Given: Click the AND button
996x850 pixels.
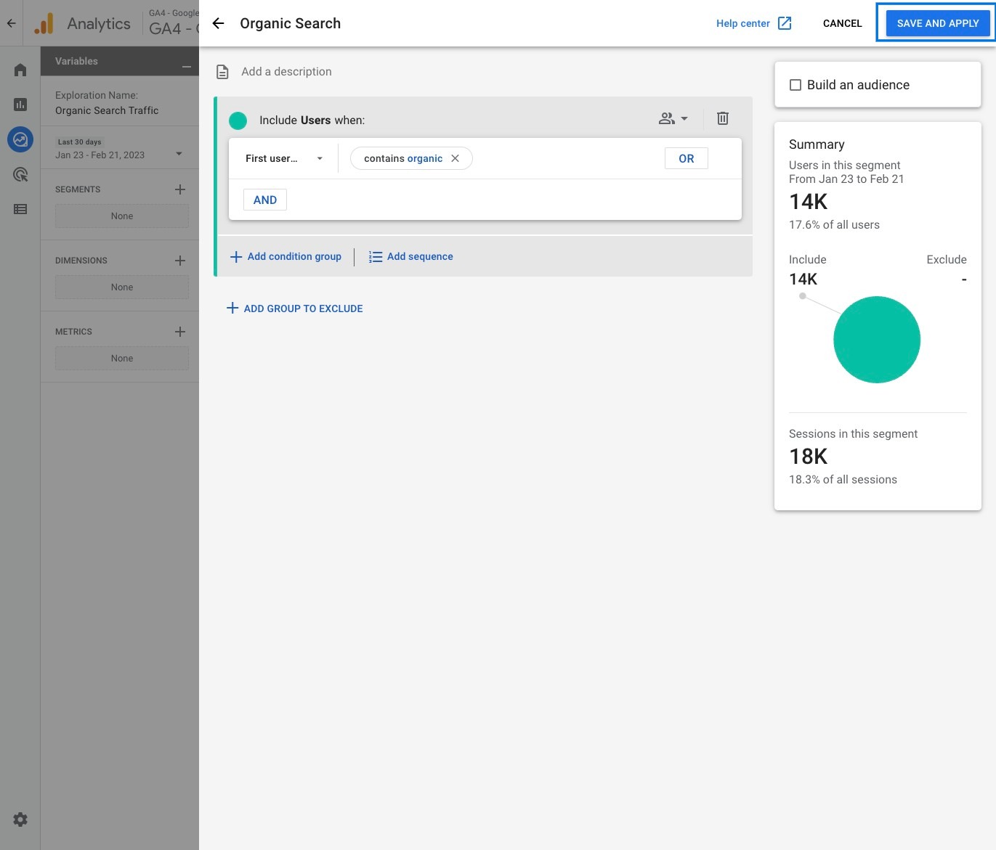Looking at the screenshot, I should click(x=265, y=200).
